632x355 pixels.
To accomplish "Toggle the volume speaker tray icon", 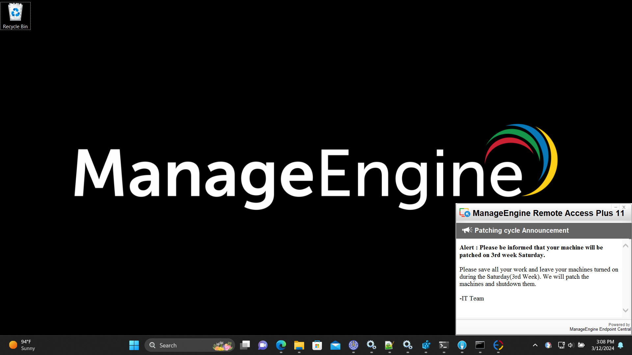I will click(571, 345).
